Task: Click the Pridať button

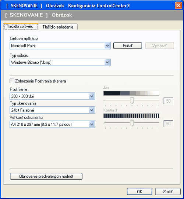Action: [x=128, y=45]
